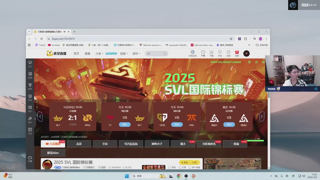320x180 pixels.
Task: Open Chrome three-dot menu
Action: click(x=266, y=39)
